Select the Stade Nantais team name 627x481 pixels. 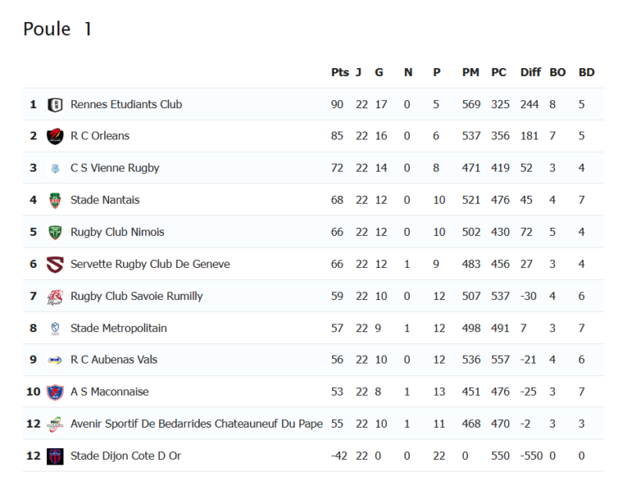coord(105,200)
